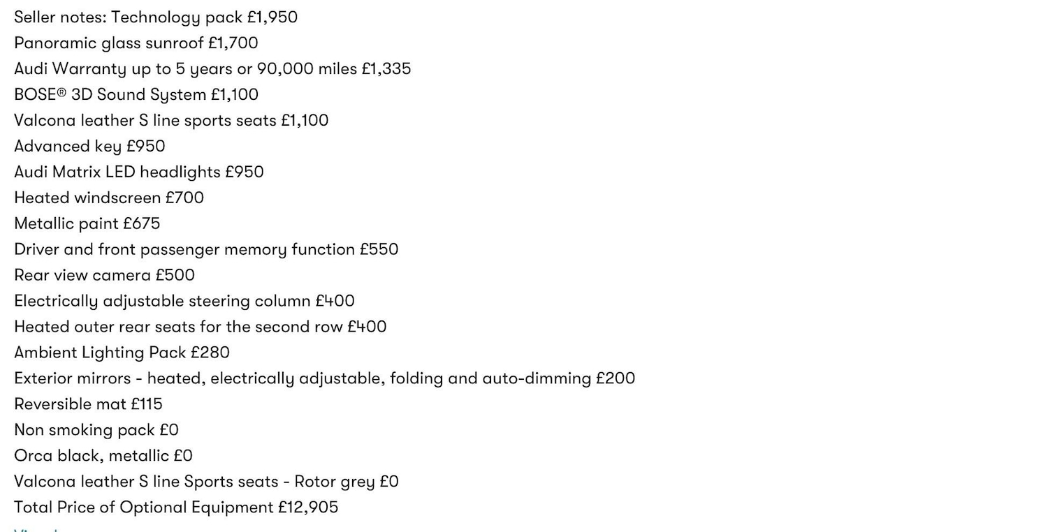Click the partially visible View link at bottom

click(35, 529)
